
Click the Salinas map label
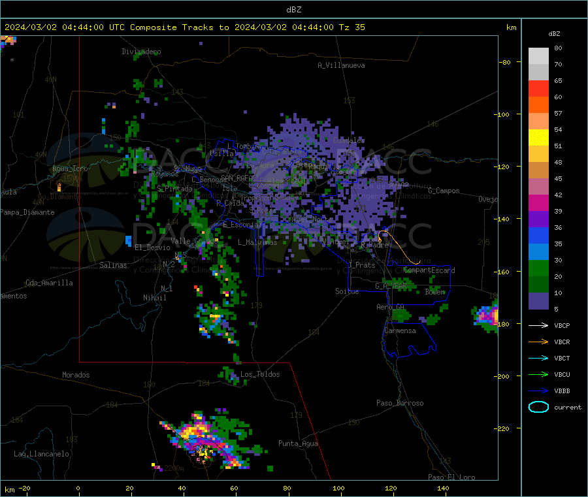click(113, 265)
